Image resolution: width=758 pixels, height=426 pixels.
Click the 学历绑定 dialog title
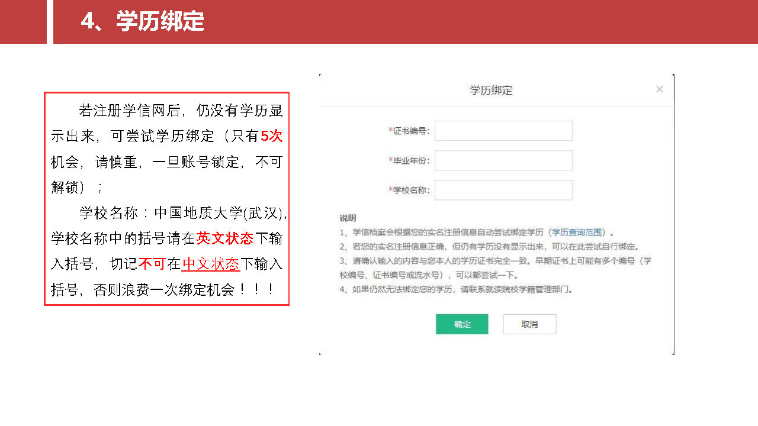[x=491, y=91]
